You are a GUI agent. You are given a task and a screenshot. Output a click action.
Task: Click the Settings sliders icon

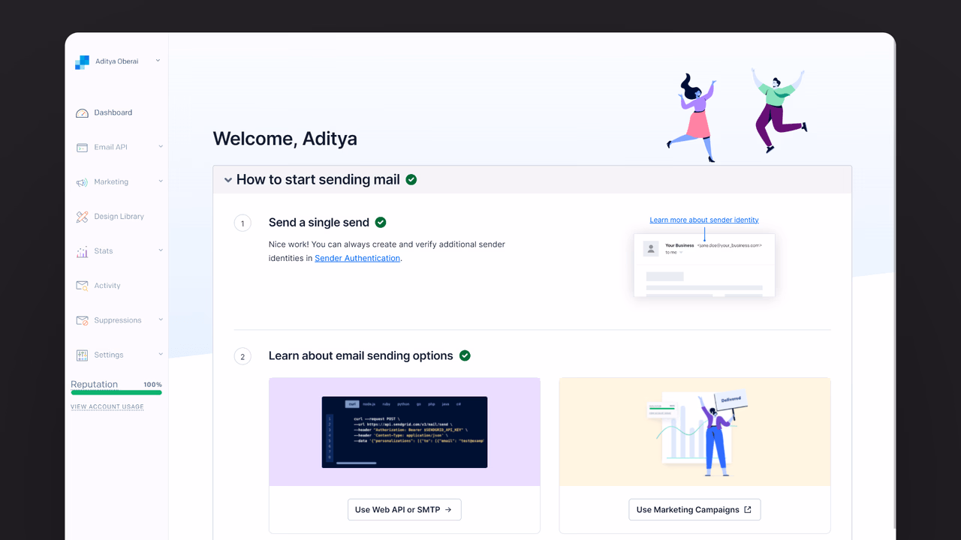pos(82,355)
